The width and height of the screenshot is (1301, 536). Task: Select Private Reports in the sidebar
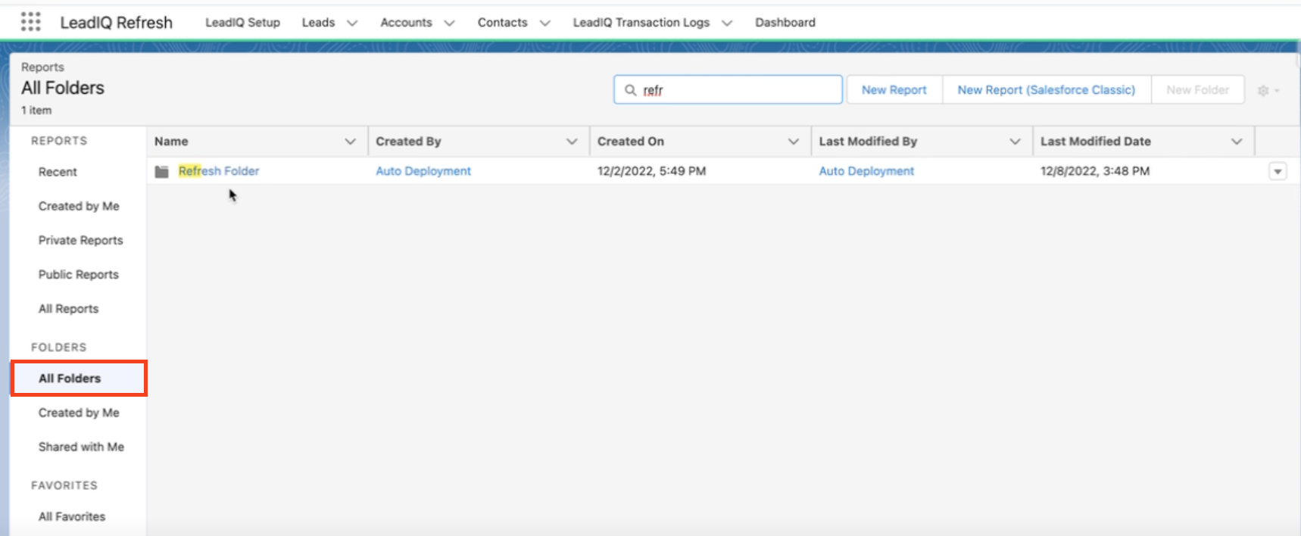(80, 240)
